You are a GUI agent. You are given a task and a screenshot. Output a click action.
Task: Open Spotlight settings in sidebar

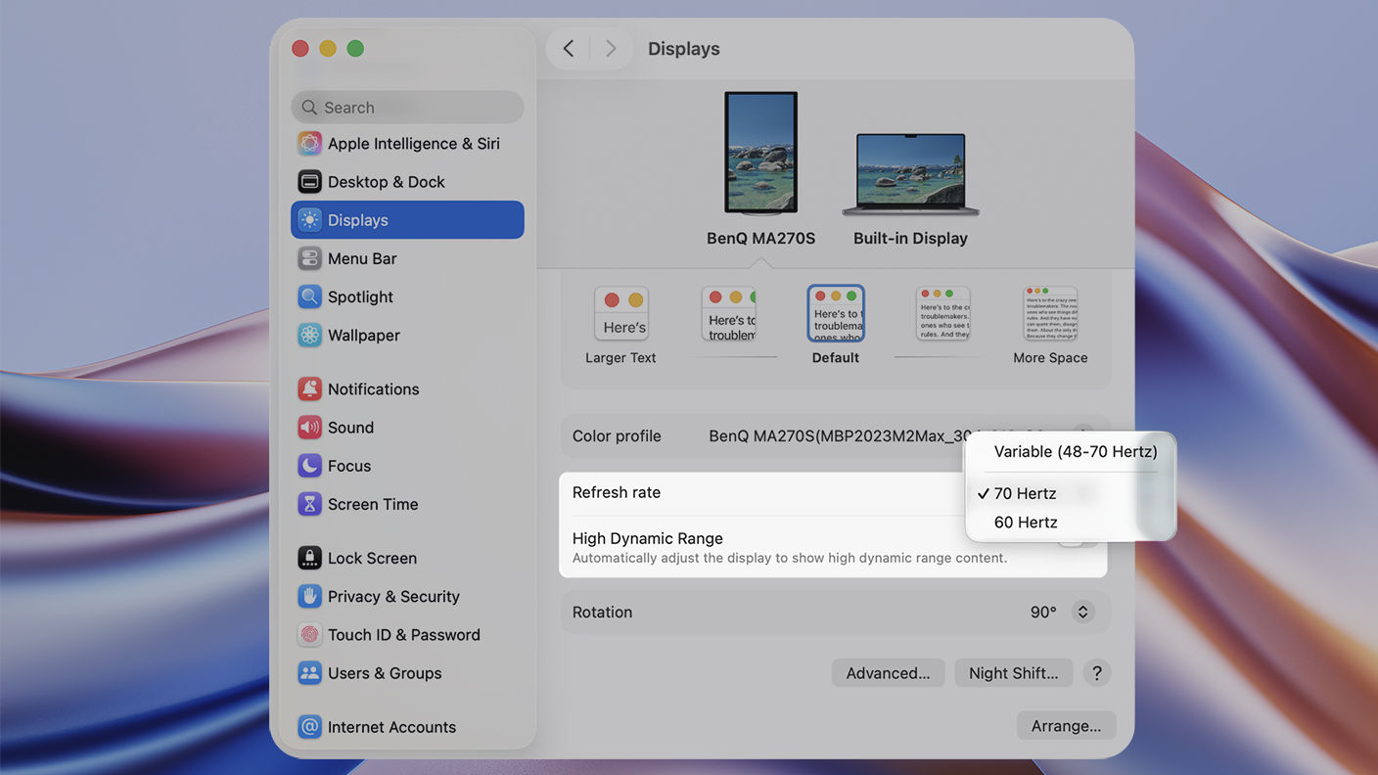click(407, 296)
